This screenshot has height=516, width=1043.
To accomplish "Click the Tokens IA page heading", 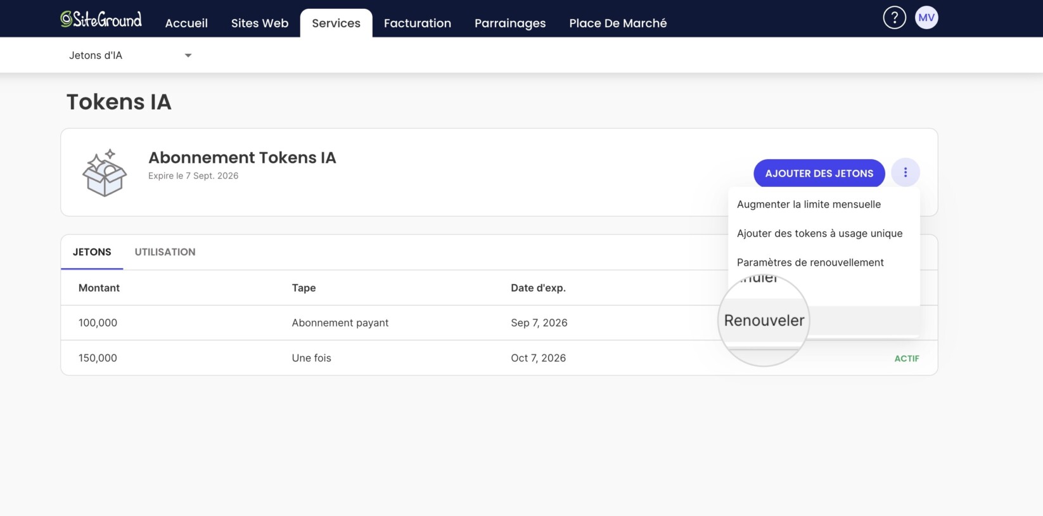I will [x=119, y=101].
